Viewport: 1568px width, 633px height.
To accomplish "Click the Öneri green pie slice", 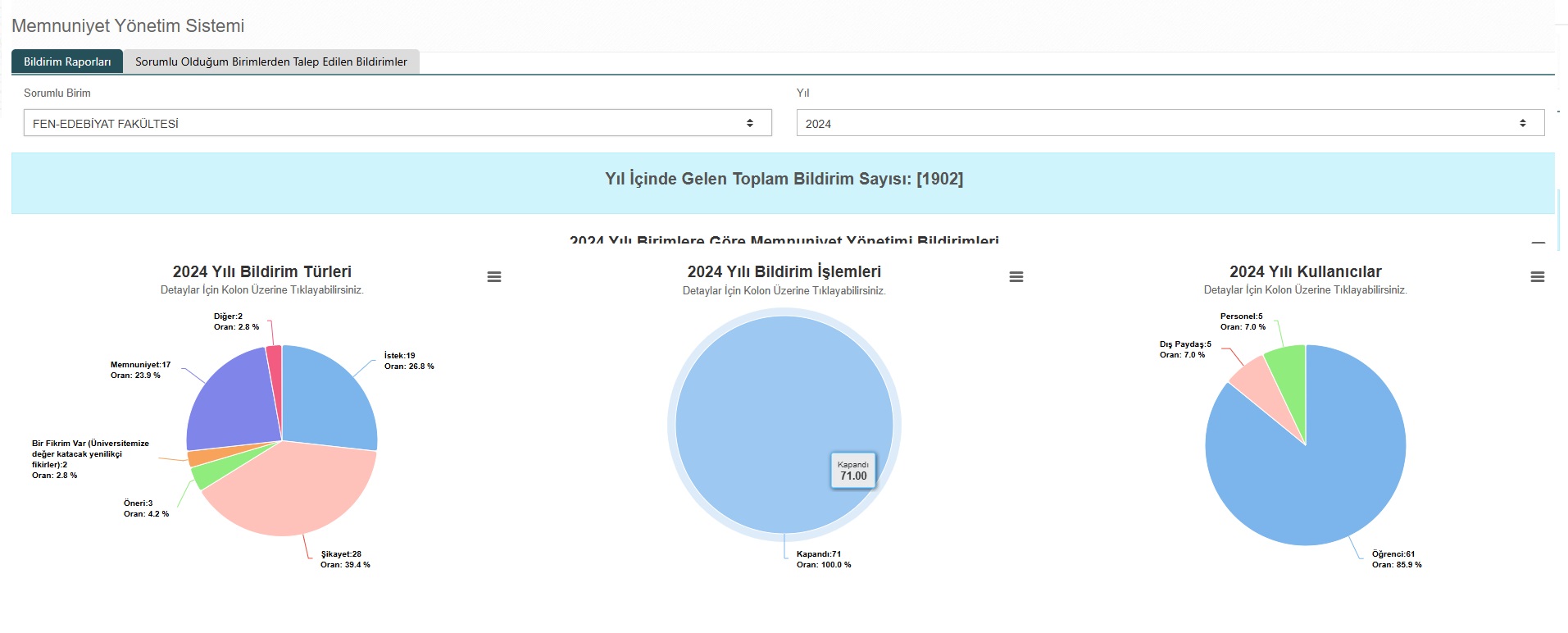I will (x=201, y=475).
